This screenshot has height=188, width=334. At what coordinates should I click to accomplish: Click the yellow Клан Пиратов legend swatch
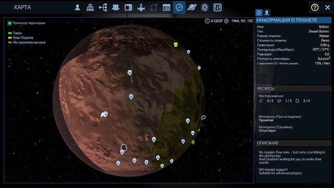(x=10, y=38)
